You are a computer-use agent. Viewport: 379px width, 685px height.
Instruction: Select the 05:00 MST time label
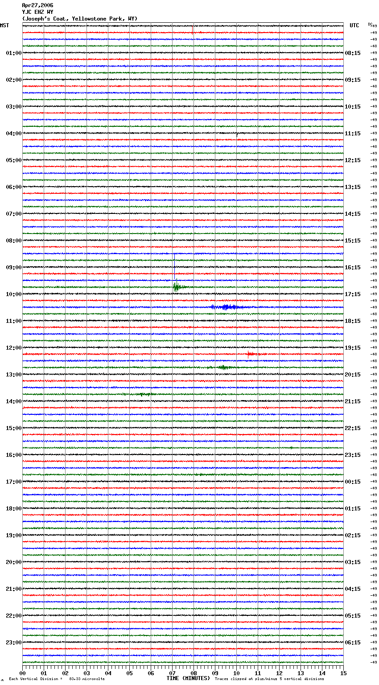[14, 160]
